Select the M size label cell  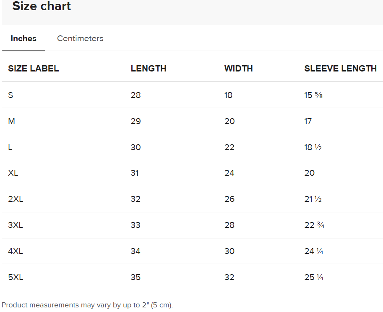pos(11,121)
